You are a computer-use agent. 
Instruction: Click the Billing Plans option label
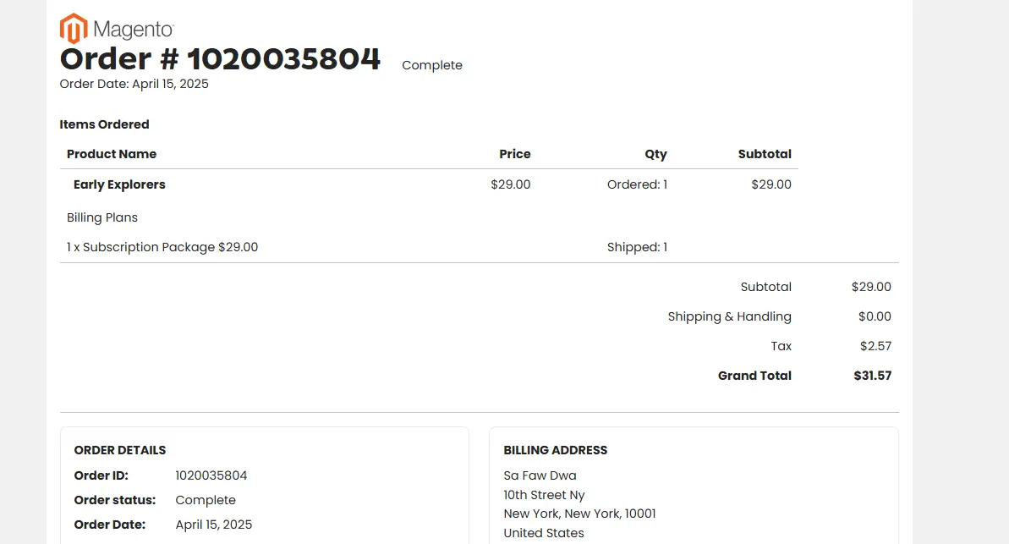coord(102,217)
